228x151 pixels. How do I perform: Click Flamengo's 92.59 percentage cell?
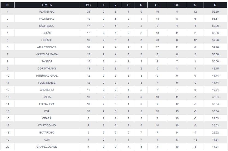(215, 12)
